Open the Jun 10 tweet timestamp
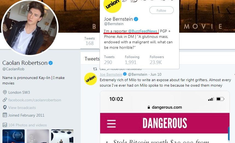 pos(156,74)
